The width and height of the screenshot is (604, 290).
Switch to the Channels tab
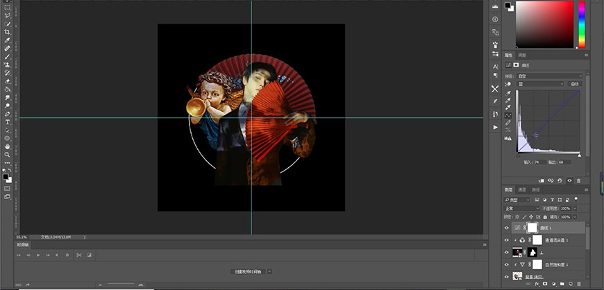pyautogui.click(x=522, y=189)
